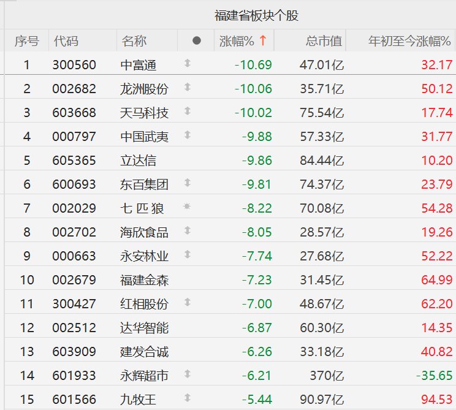Screen dimensions: 456x410
Task: Toggle sort arrow on 涨幅% column
Action: click(x=263, y=41)
